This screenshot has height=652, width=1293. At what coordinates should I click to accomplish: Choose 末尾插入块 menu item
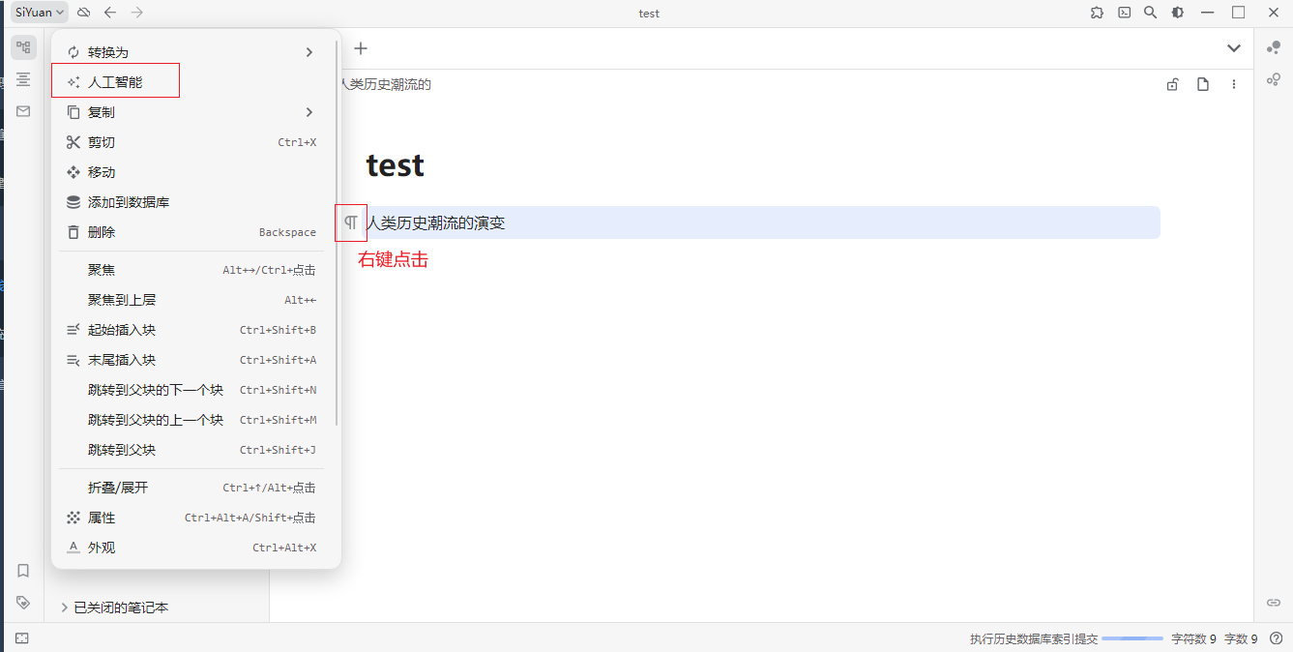pos(191,360)
